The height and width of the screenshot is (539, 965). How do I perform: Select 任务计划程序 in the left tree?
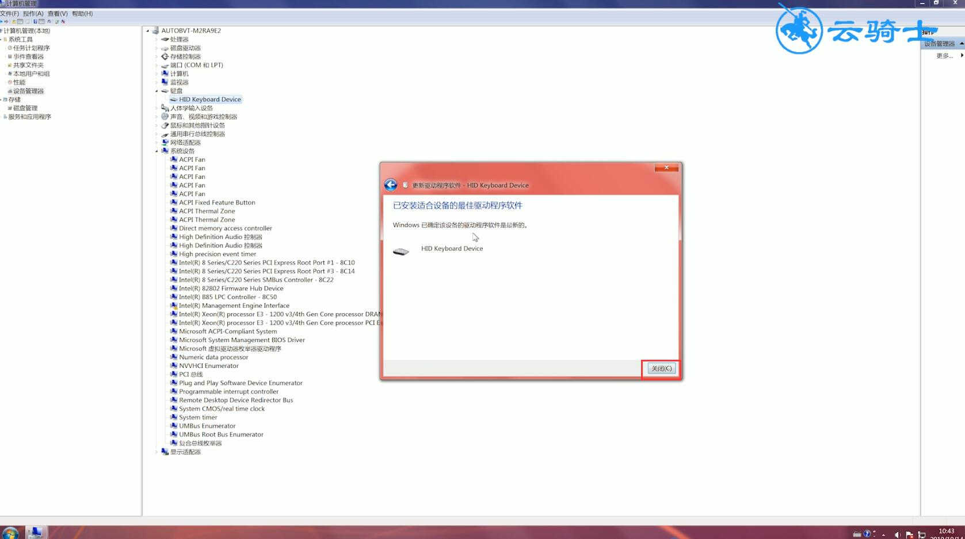click(32, 48)
